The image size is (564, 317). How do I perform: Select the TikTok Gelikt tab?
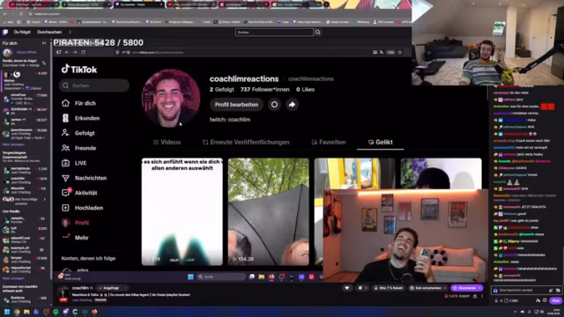380,143
